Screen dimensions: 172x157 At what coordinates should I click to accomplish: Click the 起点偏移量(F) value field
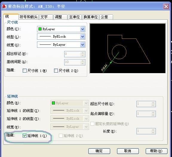144,114
